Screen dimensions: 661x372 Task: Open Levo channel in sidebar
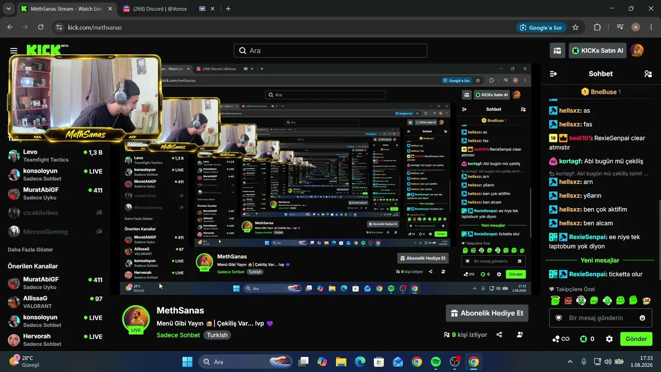coord(55,156)
